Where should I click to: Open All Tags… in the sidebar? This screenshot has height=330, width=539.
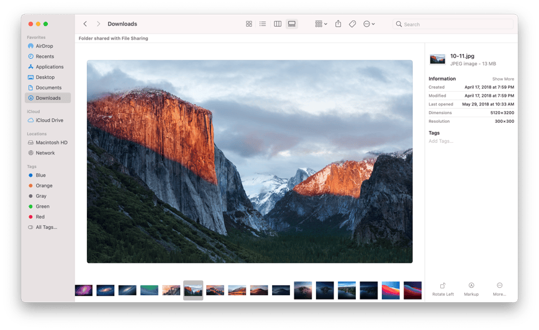48,227
